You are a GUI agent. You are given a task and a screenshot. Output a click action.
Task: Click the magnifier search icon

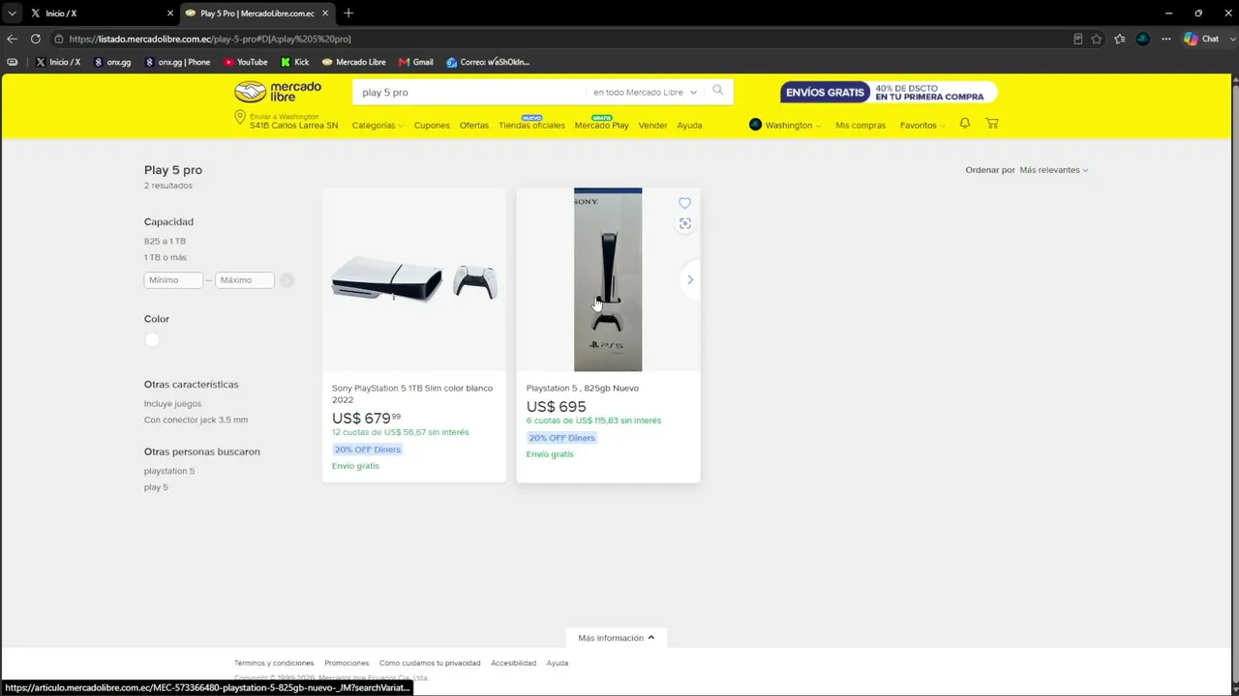[x=718, y=91]
